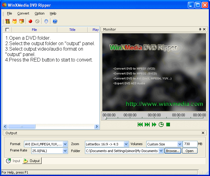Open a VOB file toolbar icon
The image size is (210, 176).
coord(22,21)
